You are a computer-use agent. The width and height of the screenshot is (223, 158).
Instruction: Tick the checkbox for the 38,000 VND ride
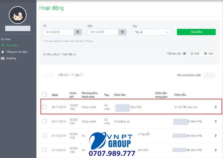[45, 136]
